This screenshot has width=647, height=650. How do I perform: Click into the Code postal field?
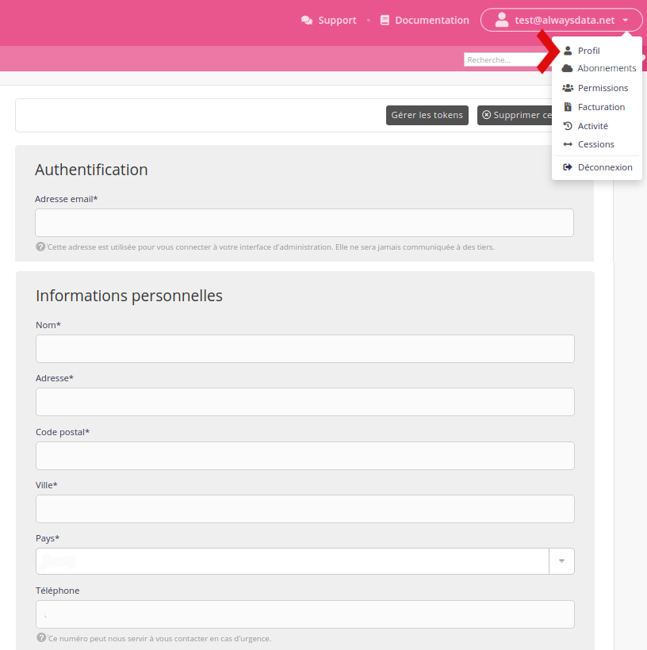pos(304,456)
